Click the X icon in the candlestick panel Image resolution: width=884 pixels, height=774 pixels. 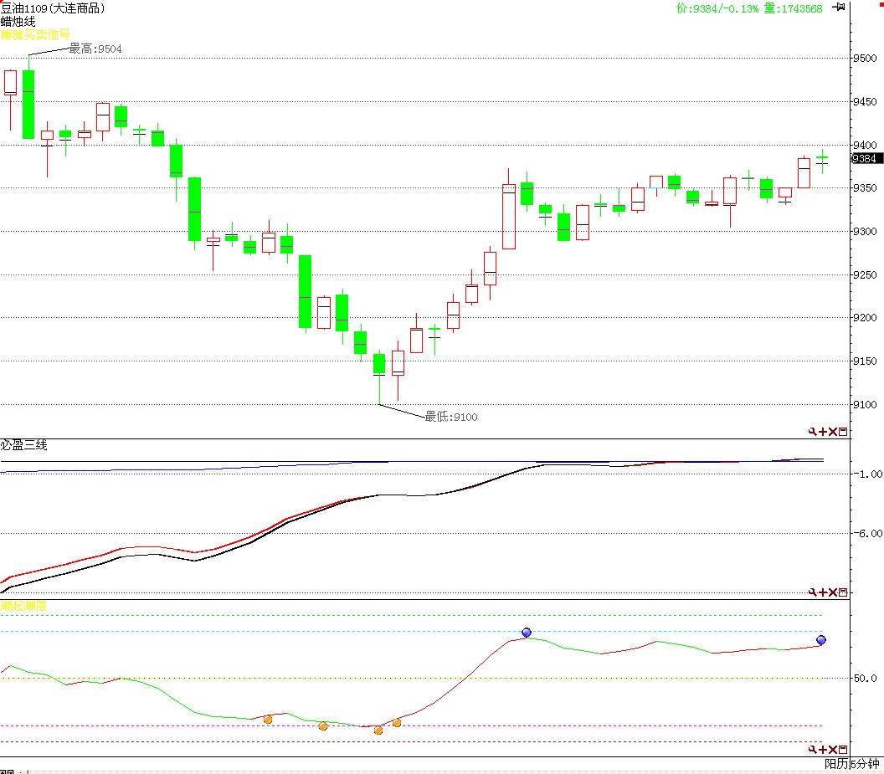[x=833, y=432]
